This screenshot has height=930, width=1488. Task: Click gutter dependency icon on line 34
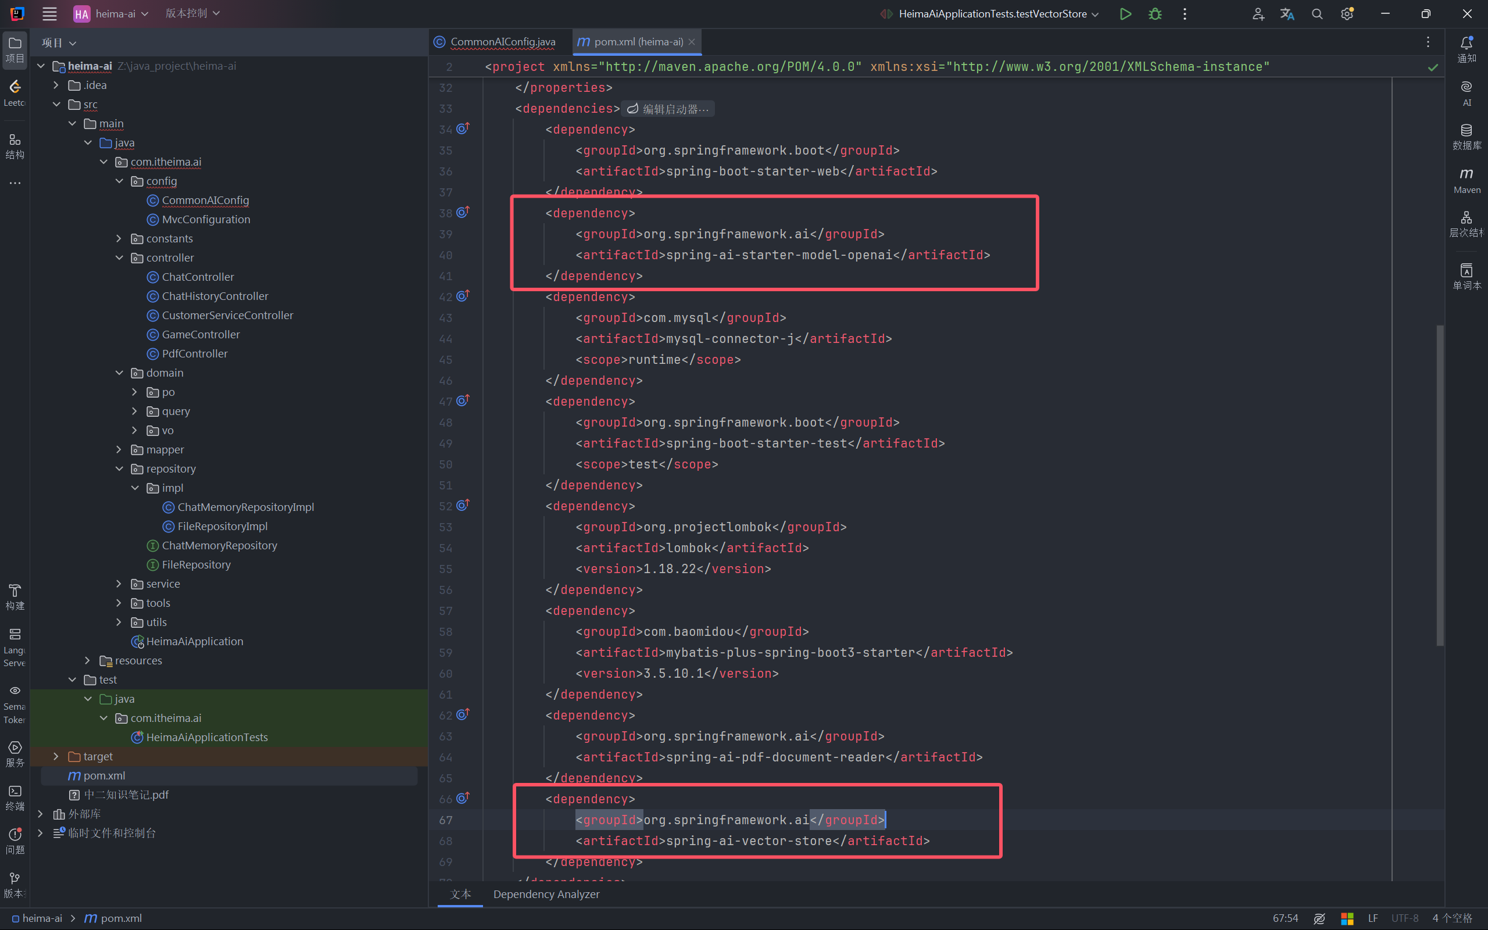[463, 128]
